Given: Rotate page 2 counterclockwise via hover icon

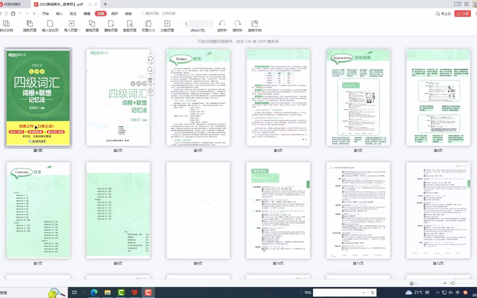Looking at the screenshot, I should (150, 59).
